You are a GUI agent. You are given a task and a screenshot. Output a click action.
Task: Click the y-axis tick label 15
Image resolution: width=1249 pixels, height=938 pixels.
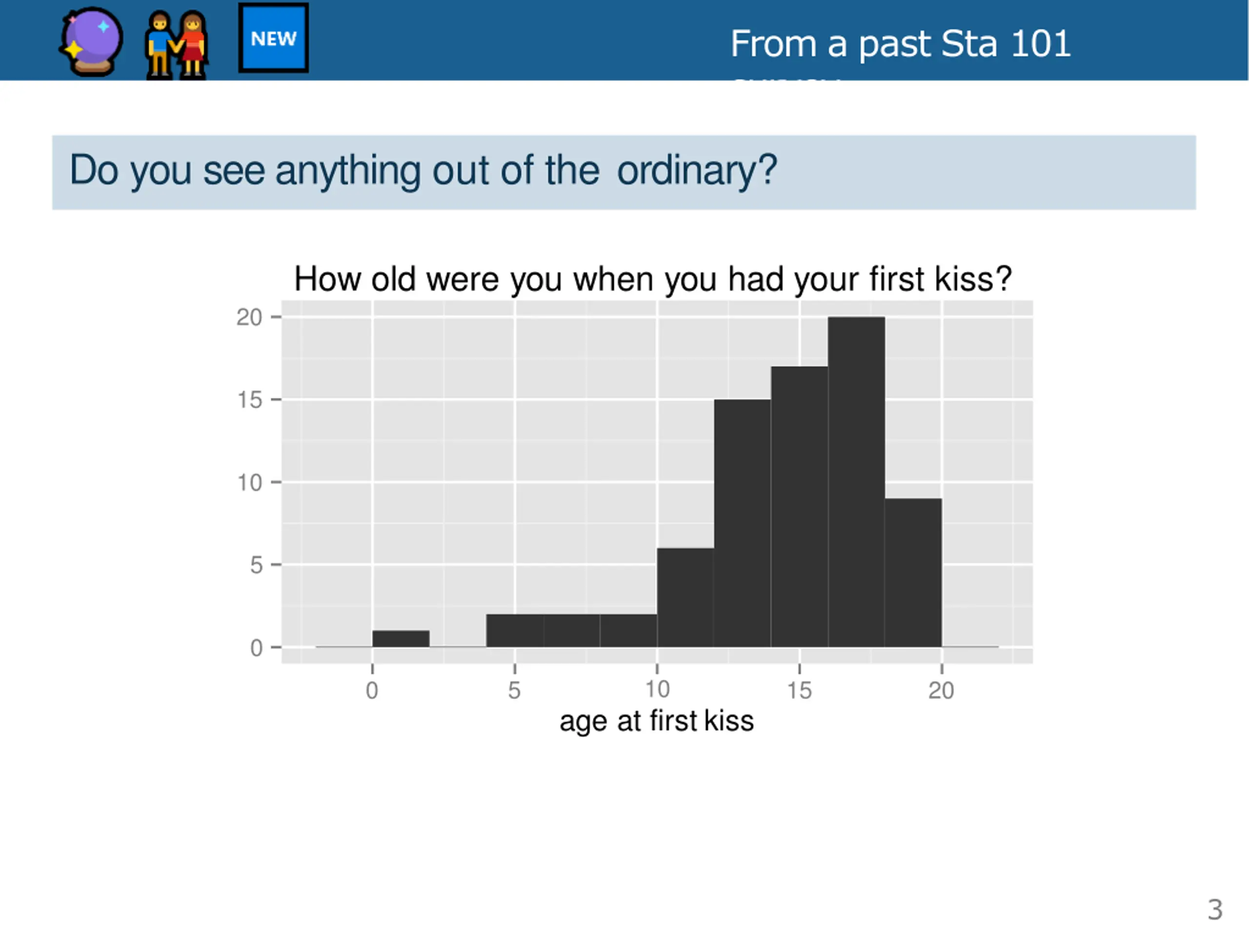(250, 400)
